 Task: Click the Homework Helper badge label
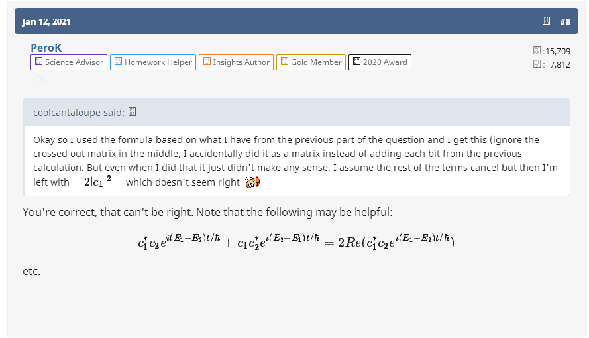(x=158, y=62)
